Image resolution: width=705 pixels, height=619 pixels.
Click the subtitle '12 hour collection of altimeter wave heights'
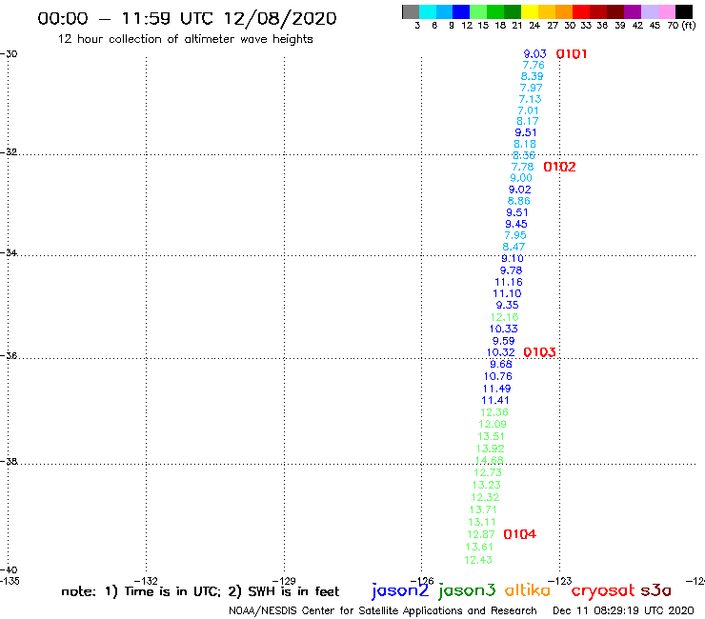185,39
